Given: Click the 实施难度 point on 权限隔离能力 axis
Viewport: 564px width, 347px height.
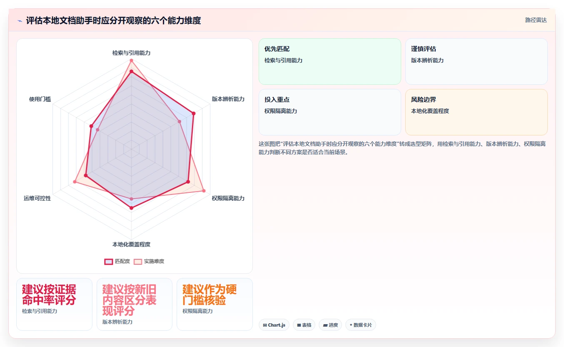Looking at the screenshot, I should [204, 191].
